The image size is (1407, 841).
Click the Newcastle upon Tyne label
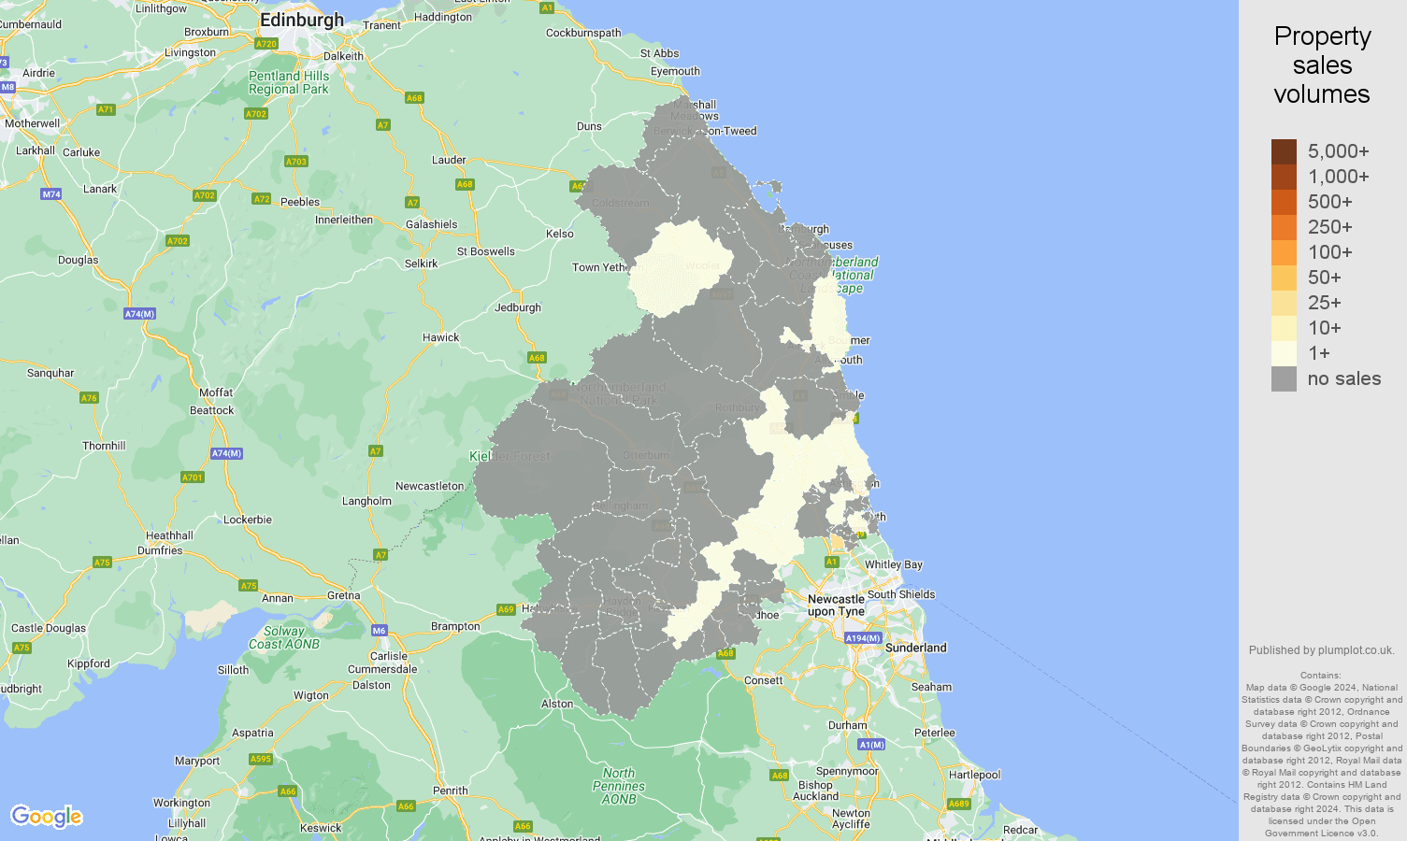[x=836, y=606]
